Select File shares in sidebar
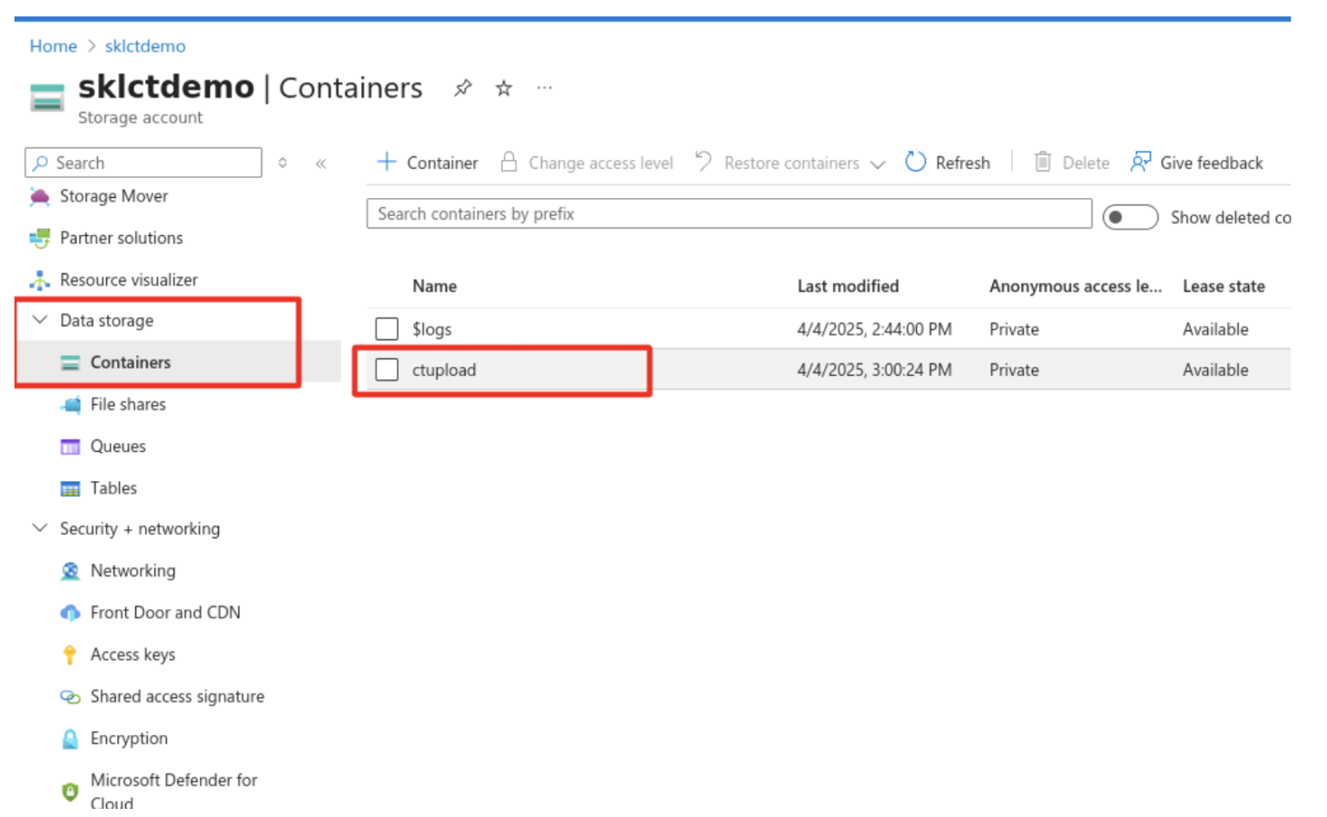Screen dimensions: 1327x817 point(128,404)
